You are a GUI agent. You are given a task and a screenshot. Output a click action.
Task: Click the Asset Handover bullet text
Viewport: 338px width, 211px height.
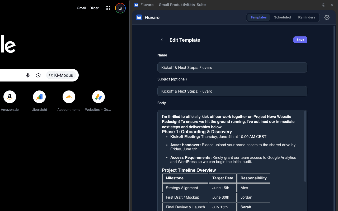click(x=233, y=147)
